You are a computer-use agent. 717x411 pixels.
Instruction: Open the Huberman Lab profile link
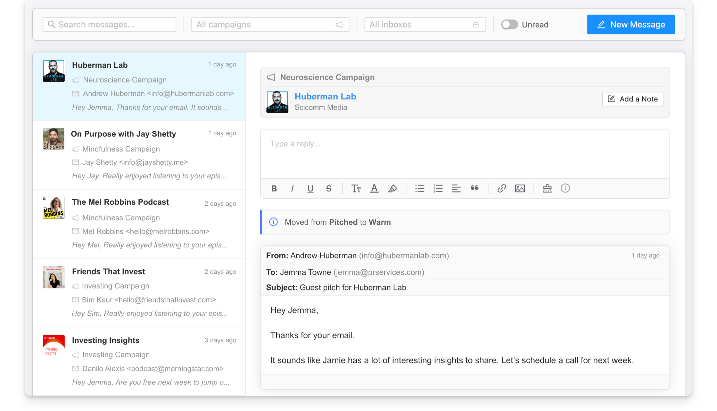pyautogui.click(x=325, y=97)
